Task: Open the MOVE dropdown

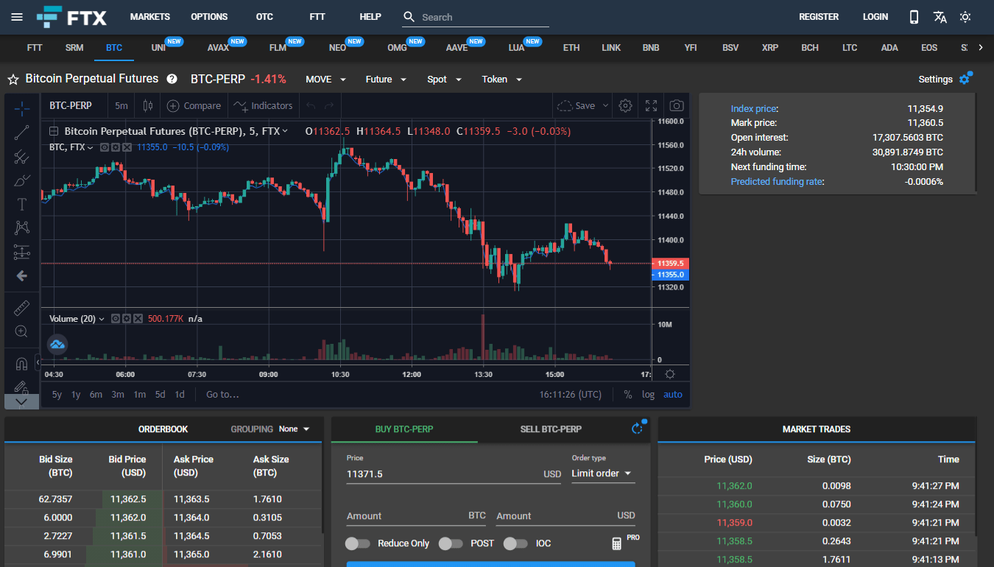Action: pos(325,79)
